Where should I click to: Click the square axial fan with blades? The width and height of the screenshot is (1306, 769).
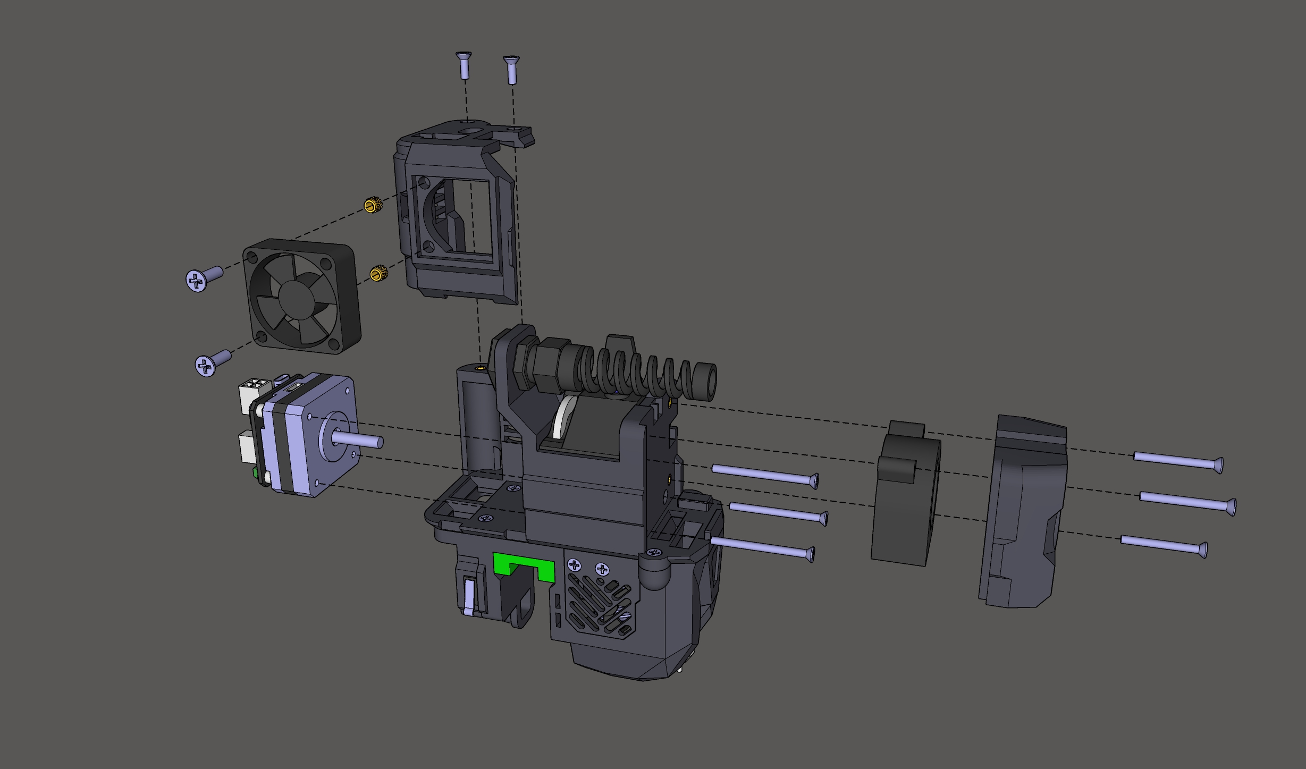pyautogui.click(x=302, y=296)
